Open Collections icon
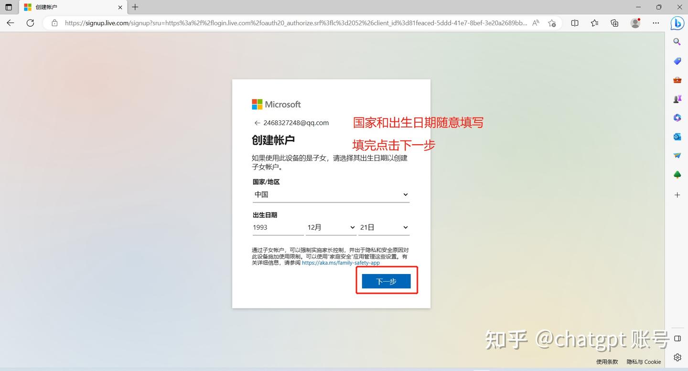688x371 pixels. click(x=614, y=23)
